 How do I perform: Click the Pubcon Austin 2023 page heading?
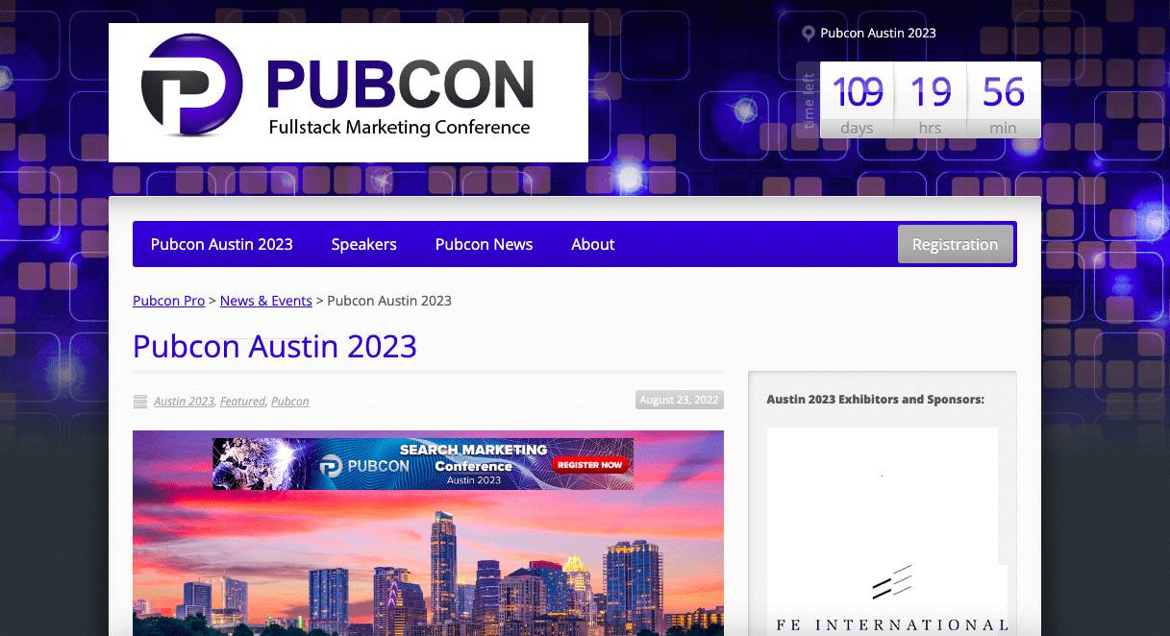point(275,346)
